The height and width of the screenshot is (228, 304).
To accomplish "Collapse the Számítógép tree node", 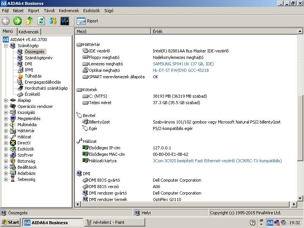I will 6,46.
